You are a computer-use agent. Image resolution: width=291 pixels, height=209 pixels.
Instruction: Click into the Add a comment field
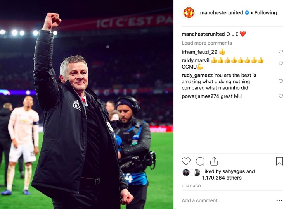[x=227, y=200]
